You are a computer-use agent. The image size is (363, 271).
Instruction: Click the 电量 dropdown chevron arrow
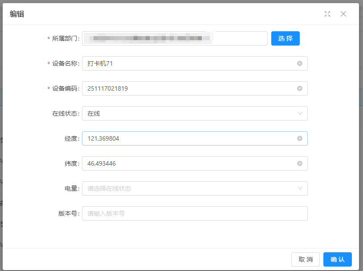[300, 188]
